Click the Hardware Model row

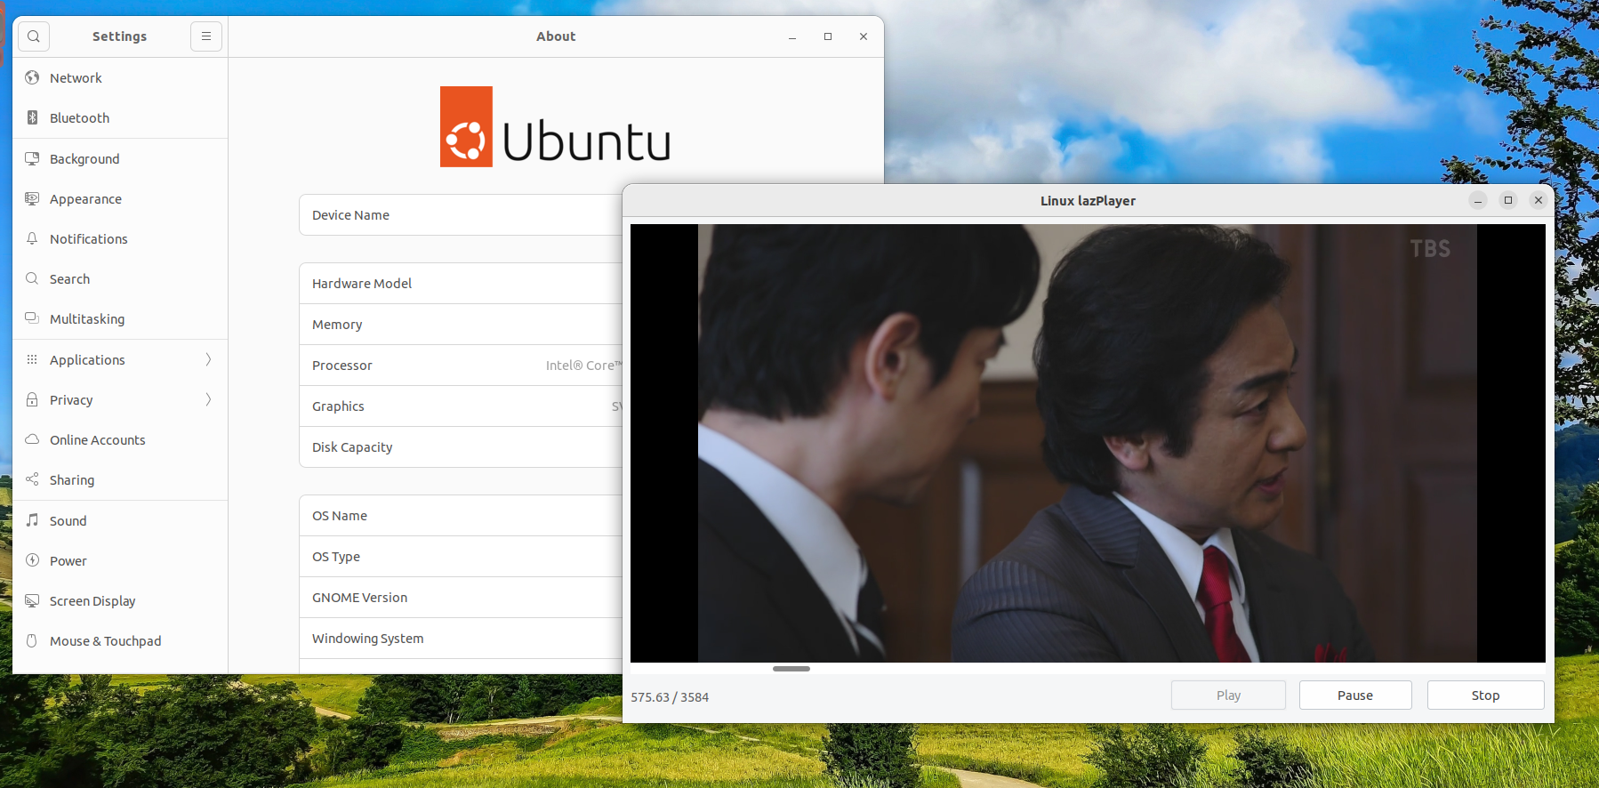pyautogui.click(x=461, y=284)
